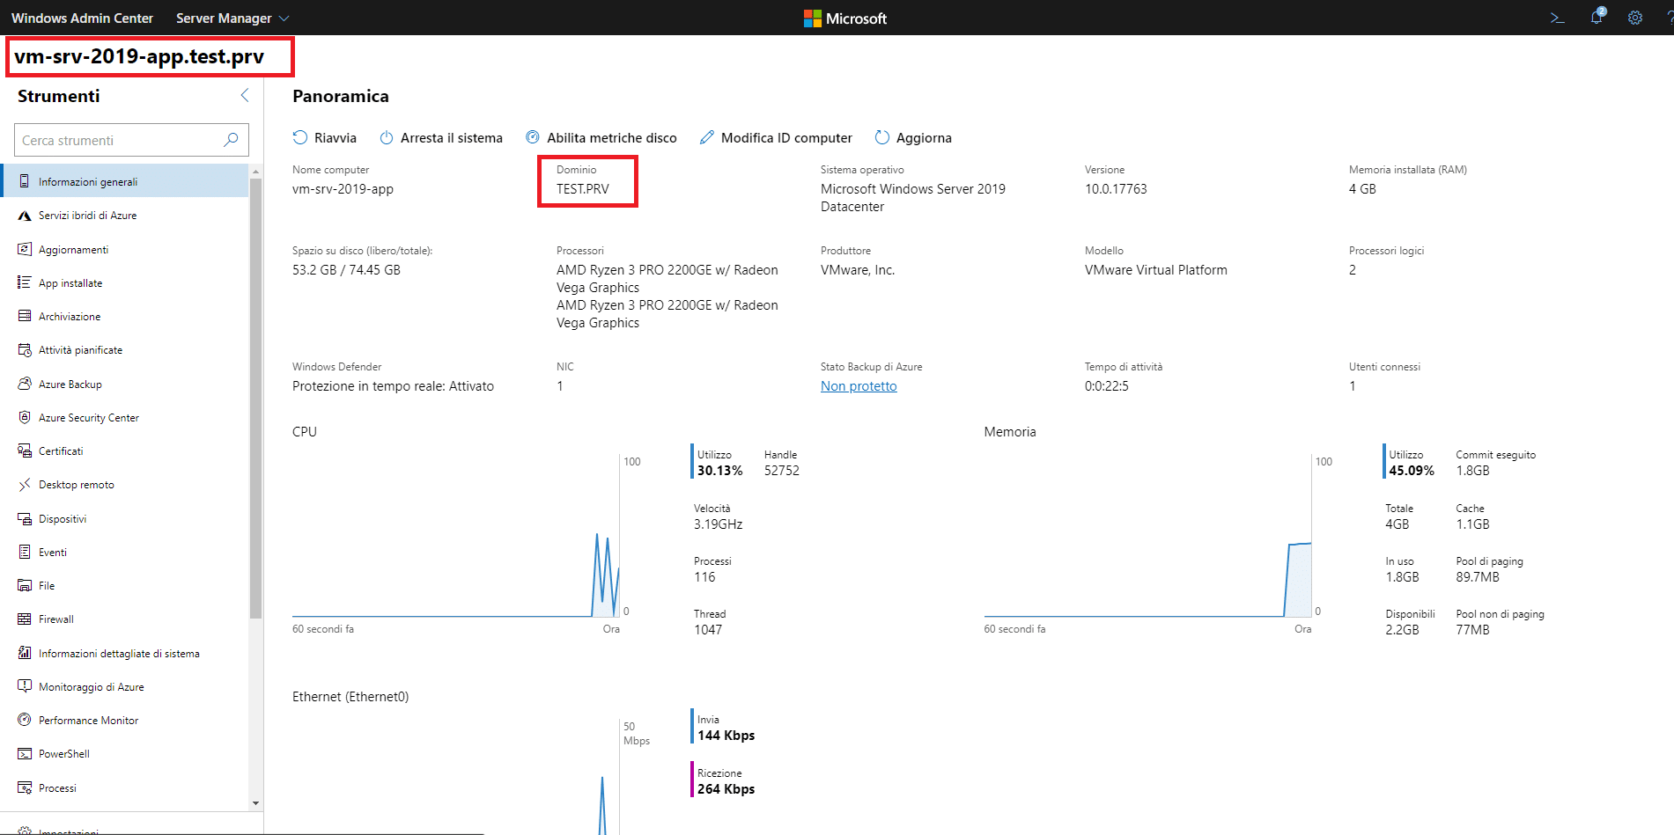Click the Monitoraggio di Azure icon
Viewport: 1674px width, 835px height.
click(x=25, y=686)
